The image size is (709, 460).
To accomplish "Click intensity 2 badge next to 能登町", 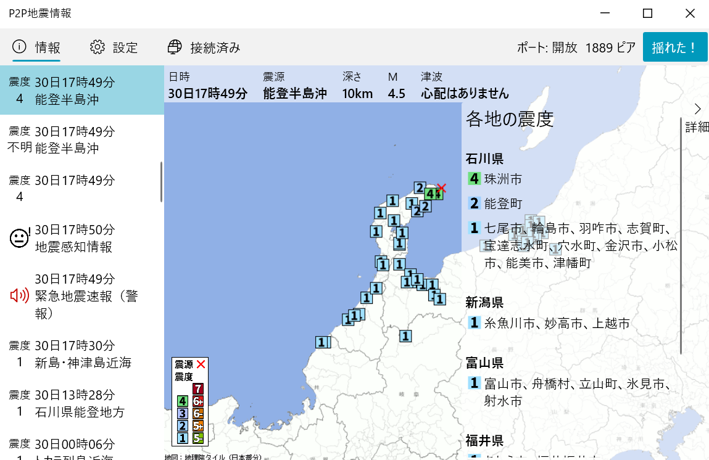I will [474, 203].
